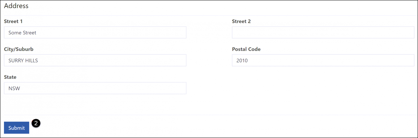Click the Address section heading
The width and height of the screenshot is (418, 138).
16,6
